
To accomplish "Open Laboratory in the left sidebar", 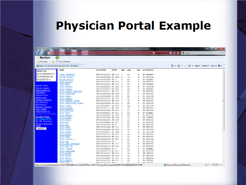I will click(42, 95).
